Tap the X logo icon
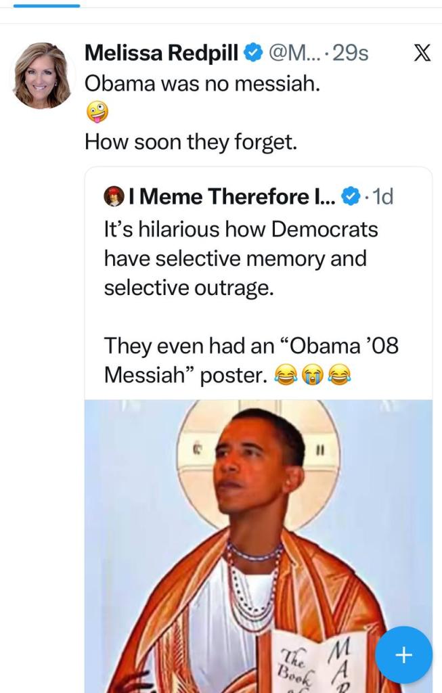Viewport: 442px width, 693px height. 422,53
